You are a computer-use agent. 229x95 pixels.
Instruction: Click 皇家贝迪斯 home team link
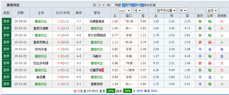41,28
